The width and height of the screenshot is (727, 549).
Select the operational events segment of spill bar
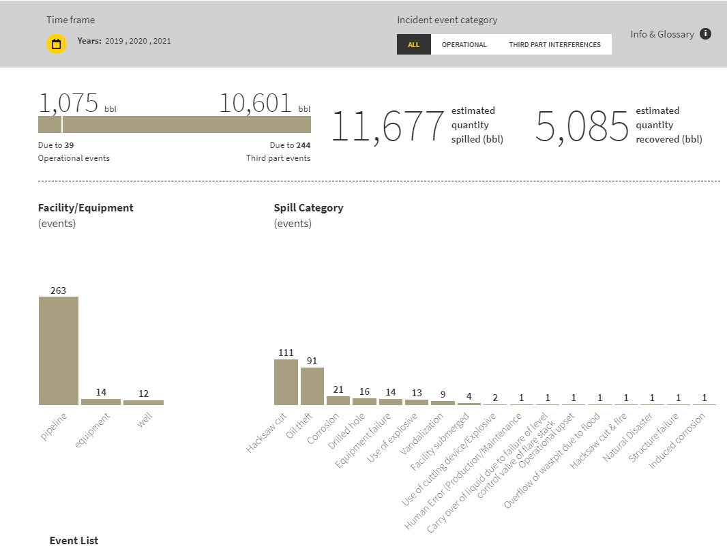pos(50,124)
